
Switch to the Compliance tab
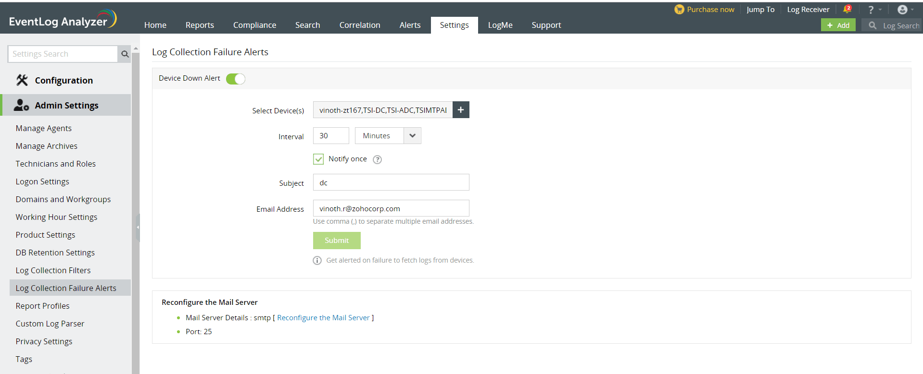(x=255, y=25)
